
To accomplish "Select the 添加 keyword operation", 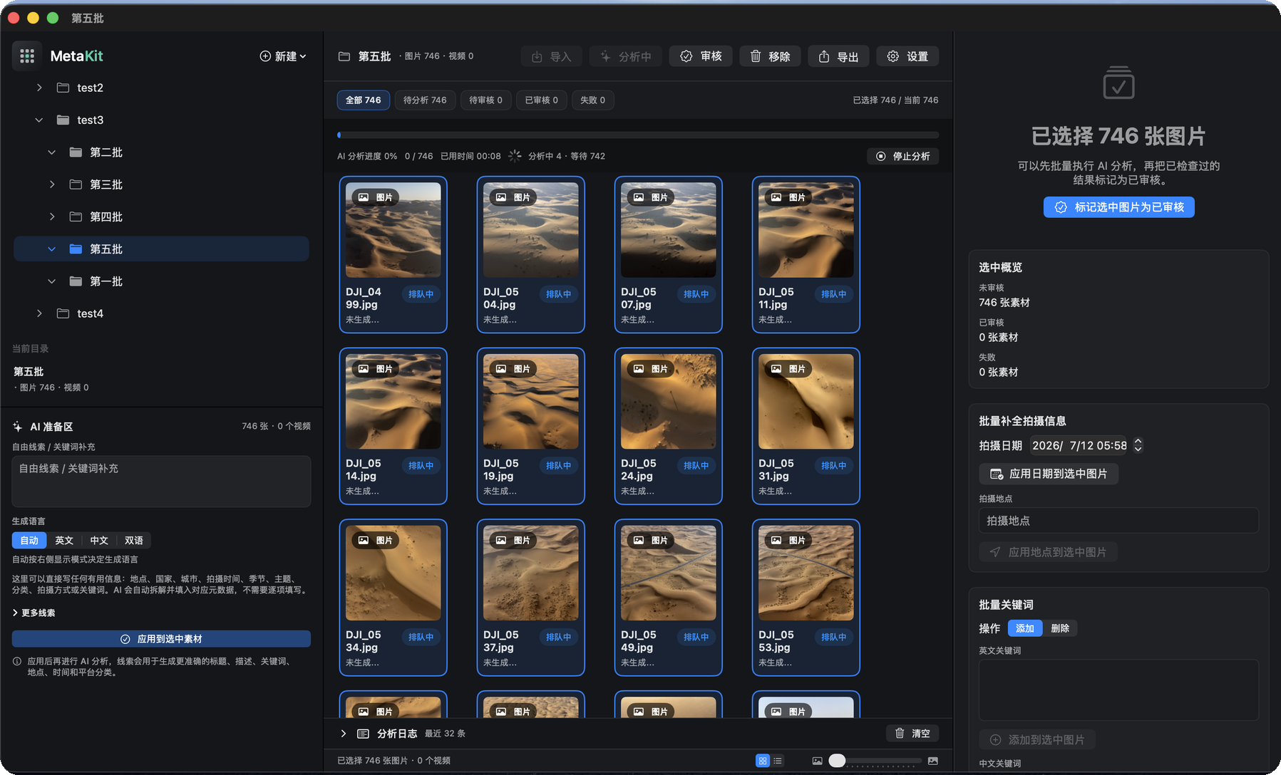I will point(1025,628).
